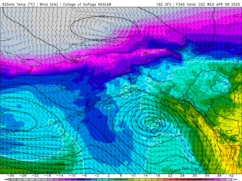Screen dimensions: 242x181
Task: Select the '42' color scale value
Action: point(231,176)
